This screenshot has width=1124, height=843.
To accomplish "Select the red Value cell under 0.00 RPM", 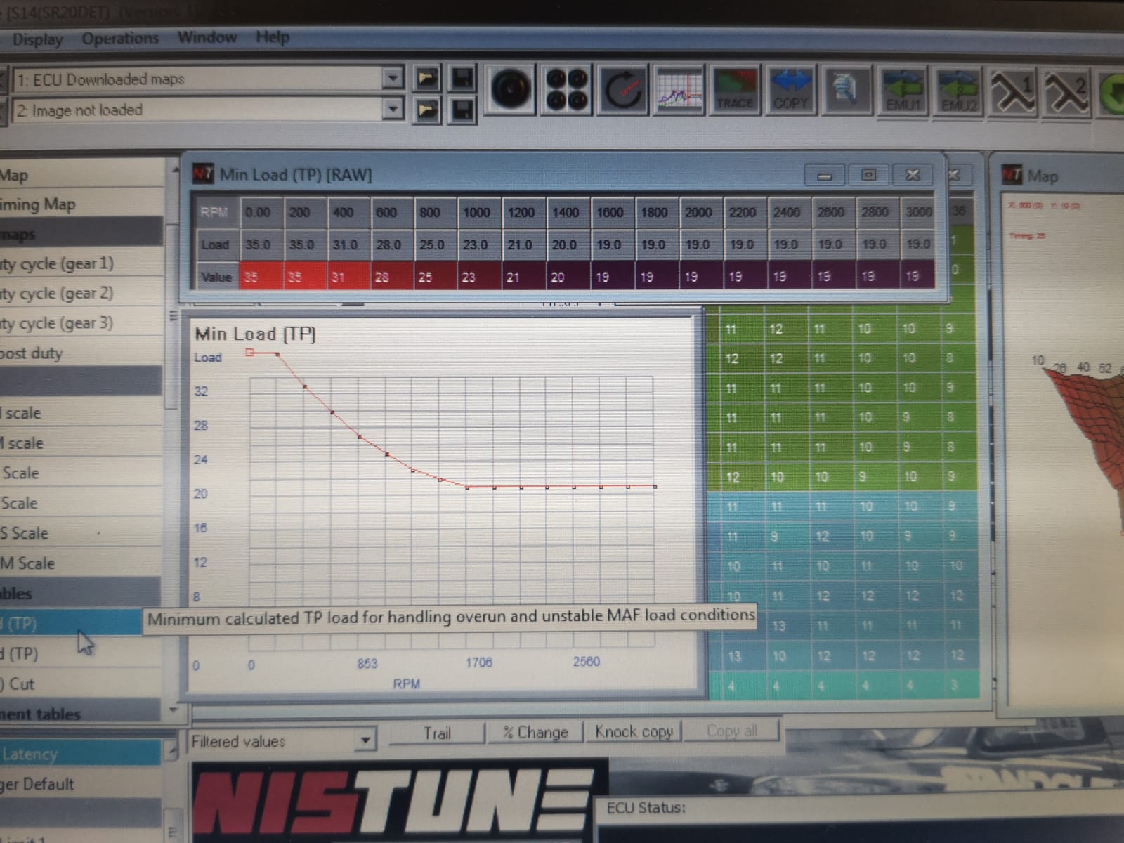I will (x=261, y=277).
